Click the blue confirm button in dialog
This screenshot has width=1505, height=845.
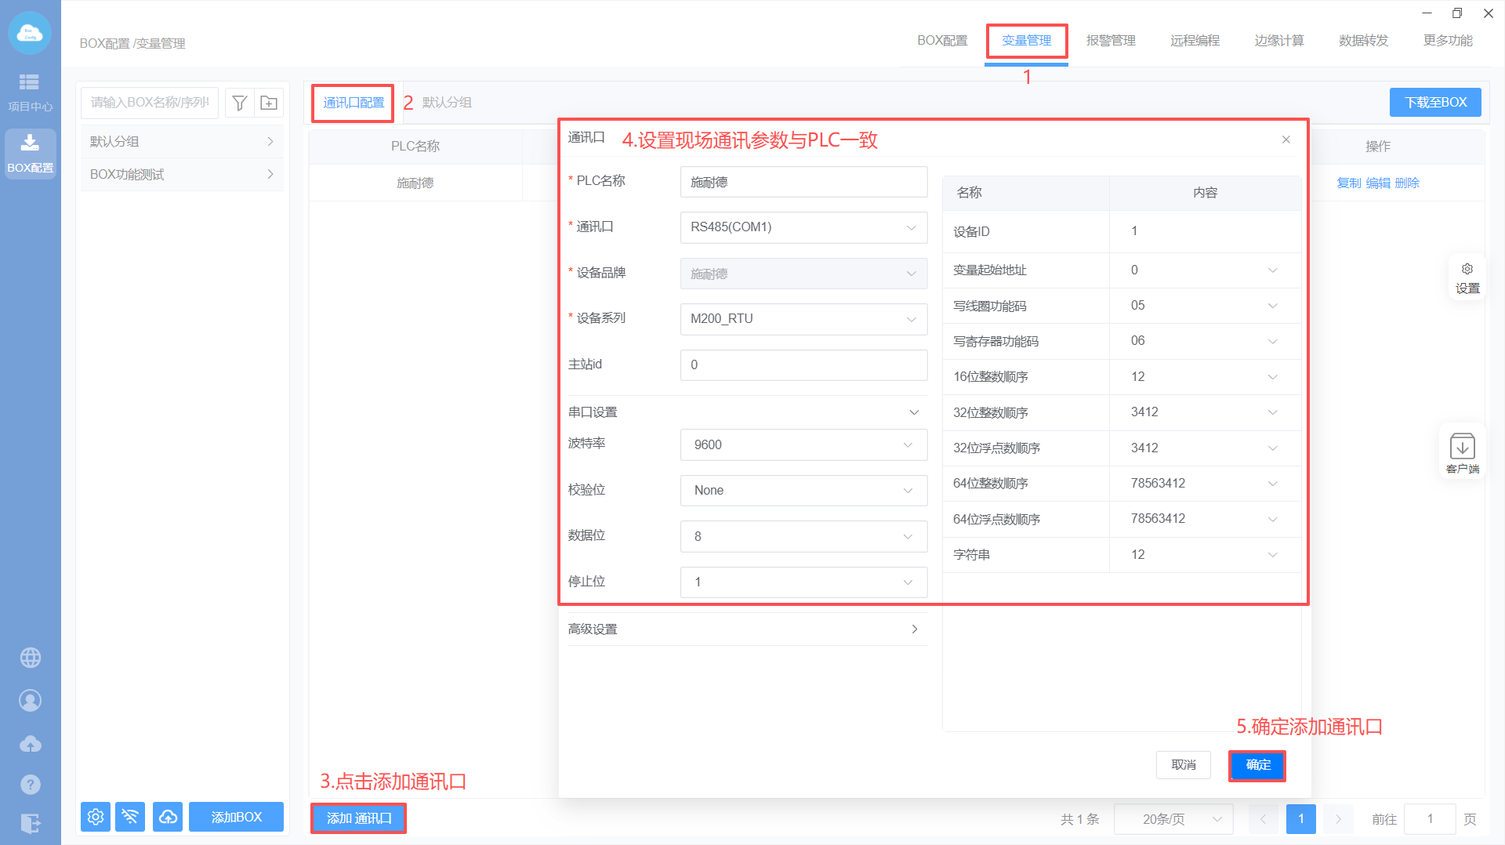(1257, 765)
